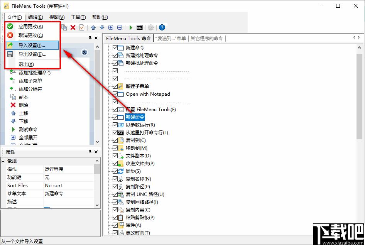Toggle the Open with Notepad checkbox

[115, 94]
